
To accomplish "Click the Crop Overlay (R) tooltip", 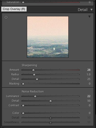I will point(14,9).
